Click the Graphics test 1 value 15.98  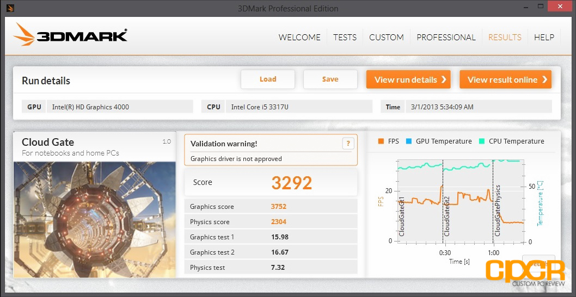[x=279, y=237]
